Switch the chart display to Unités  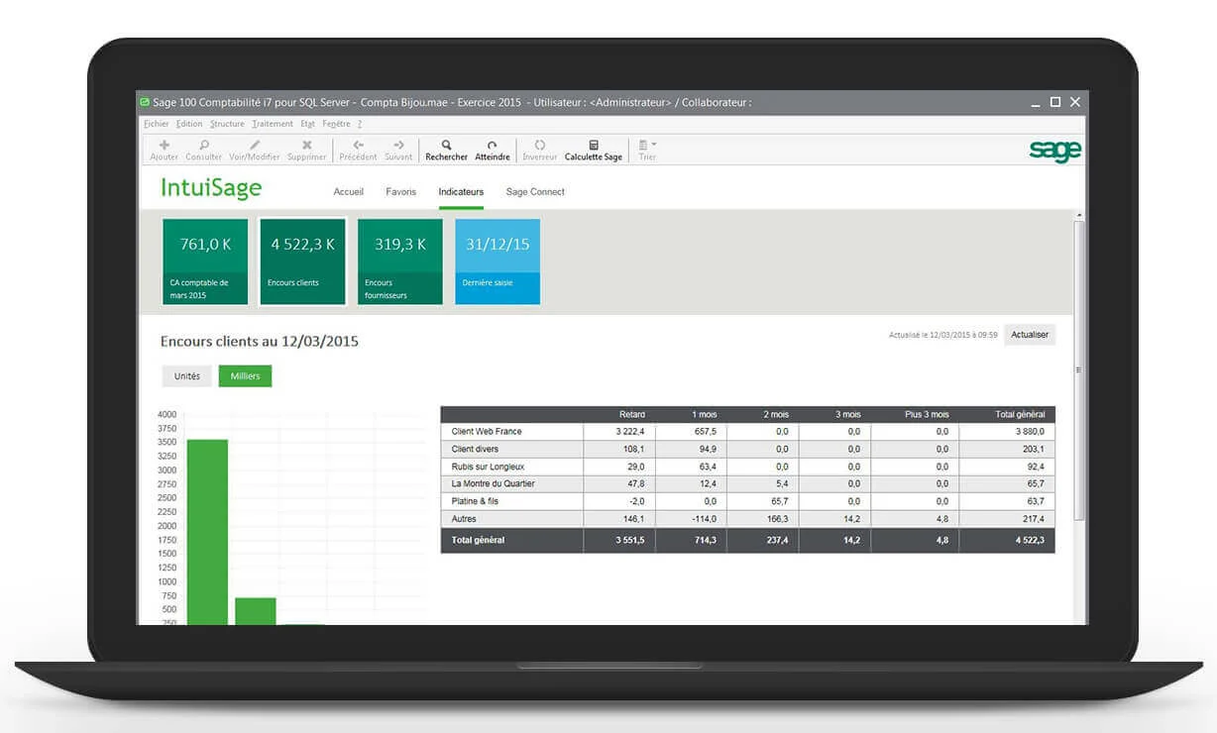pyautogui.click(x=186, y=375)
